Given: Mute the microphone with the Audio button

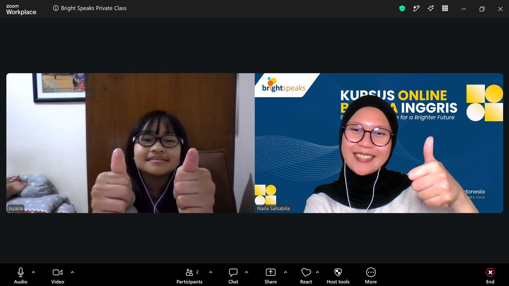Looking at the screenshot, I should click(21, 276).
